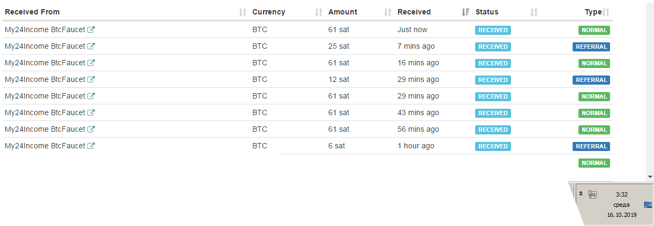Click the network icon in system tray

592,195
